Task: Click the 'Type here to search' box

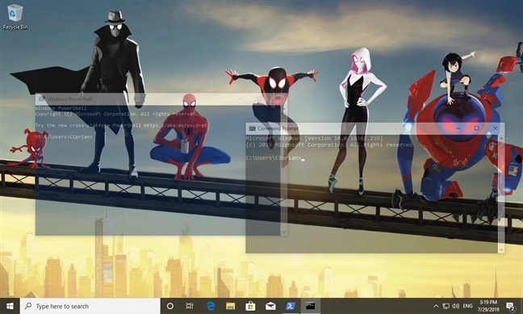Action: coord(90,306)
